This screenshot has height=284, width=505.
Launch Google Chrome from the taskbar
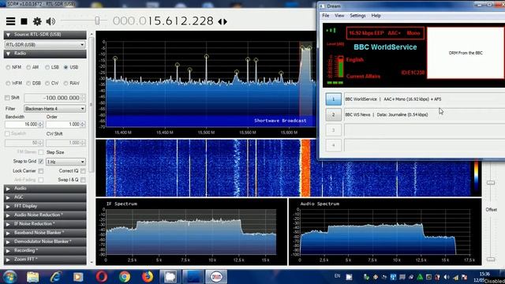point(125,277)
